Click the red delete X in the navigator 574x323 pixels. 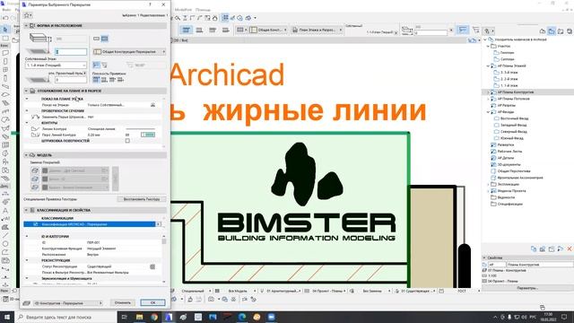tap(570, 249)
